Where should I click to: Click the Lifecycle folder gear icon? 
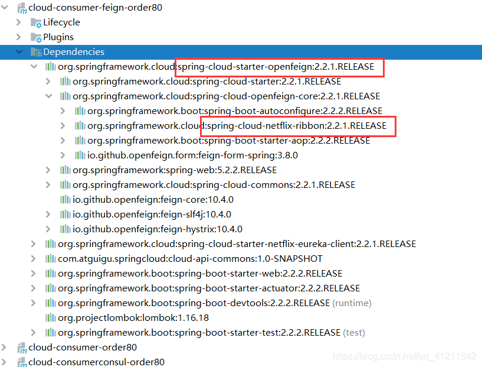[x=36, y=23]
